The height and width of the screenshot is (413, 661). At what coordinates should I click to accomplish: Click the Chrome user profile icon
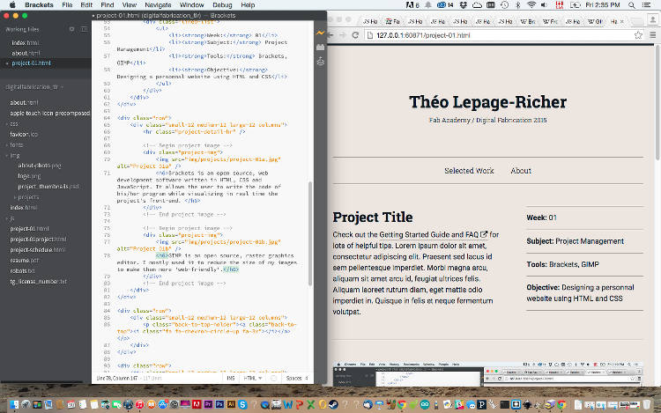[x=652, y=19]
